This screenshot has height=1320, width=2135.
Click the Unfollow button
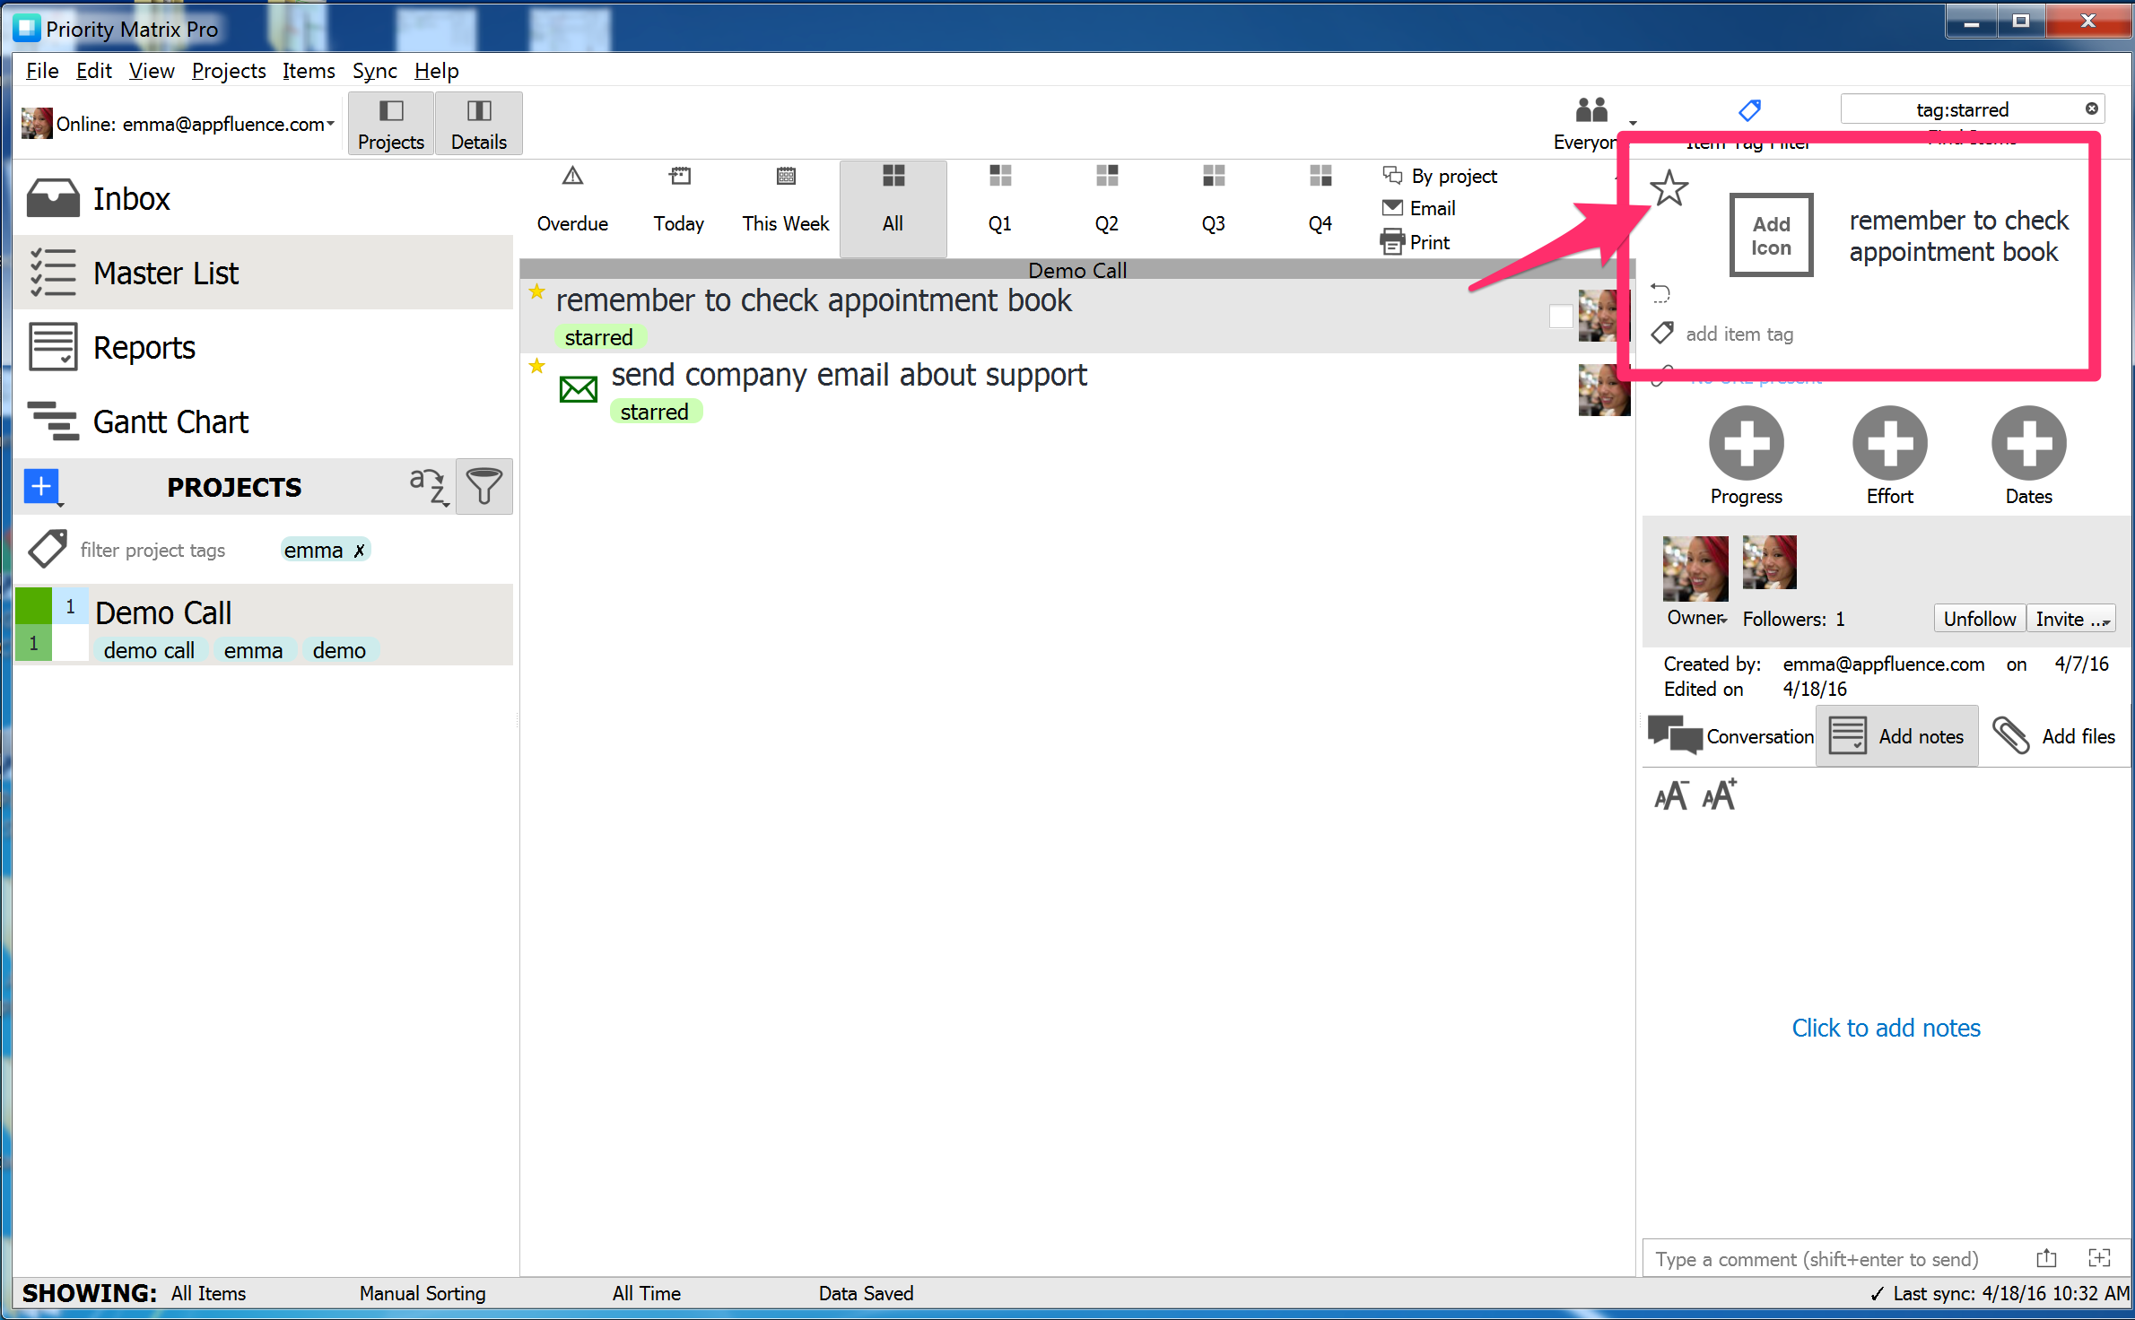pos(1979,618)
